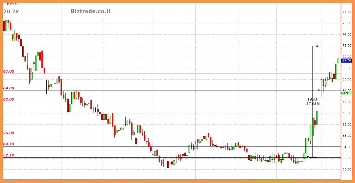Screen dimensions: 355x183
Task: Grab the lower measurement handle near 52.10
Action: point(308,157)
